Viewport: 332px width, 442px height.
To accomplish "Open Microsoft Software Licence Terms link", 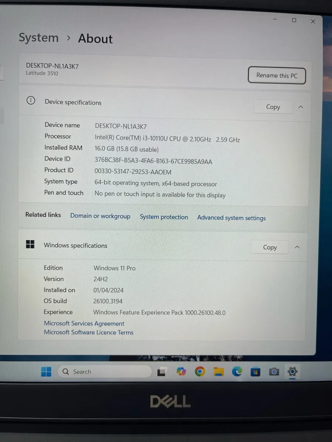I will [x=89, y=332].
